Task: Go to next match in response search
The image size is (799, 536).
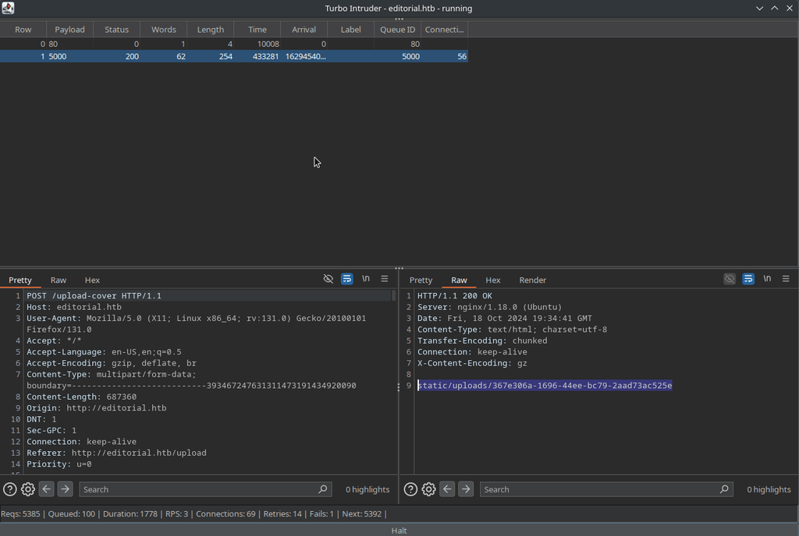Action: 466,489
